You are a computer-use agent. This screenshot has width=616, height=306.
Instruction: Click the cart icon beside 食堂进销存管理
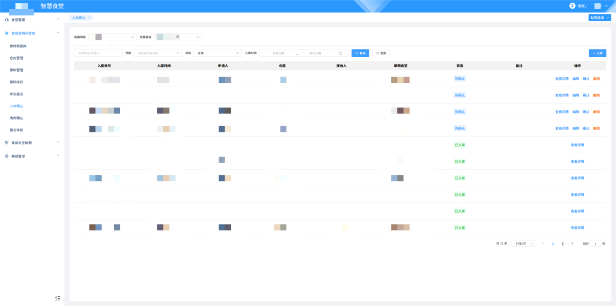[7, 33]
